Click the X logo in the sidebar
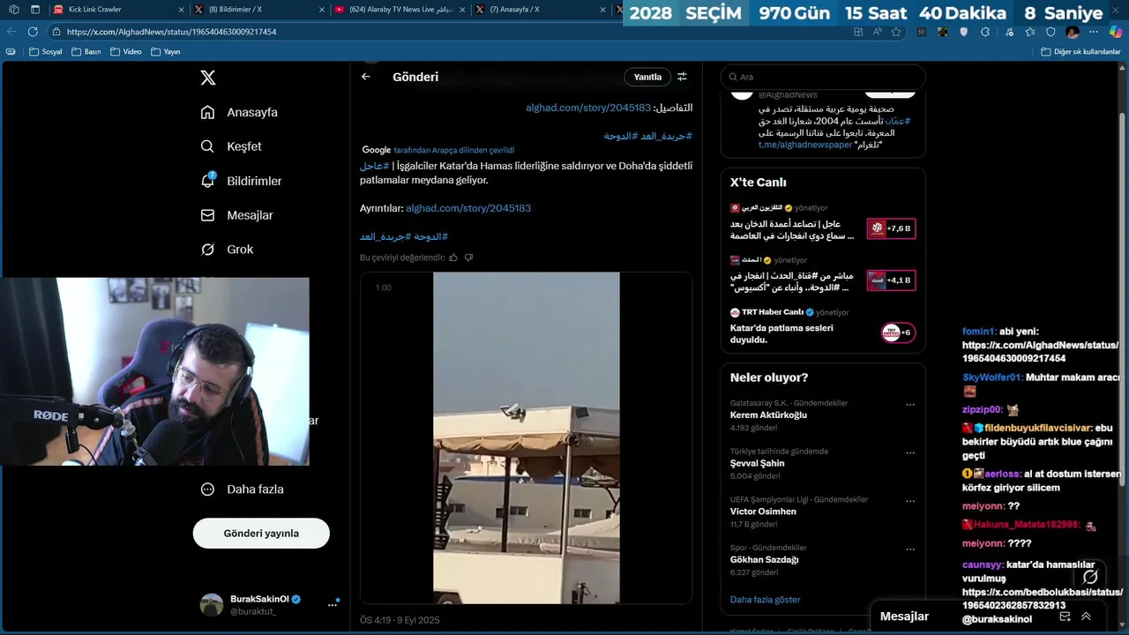Viewport: 1129px width, 635px height. coord(207,78)
